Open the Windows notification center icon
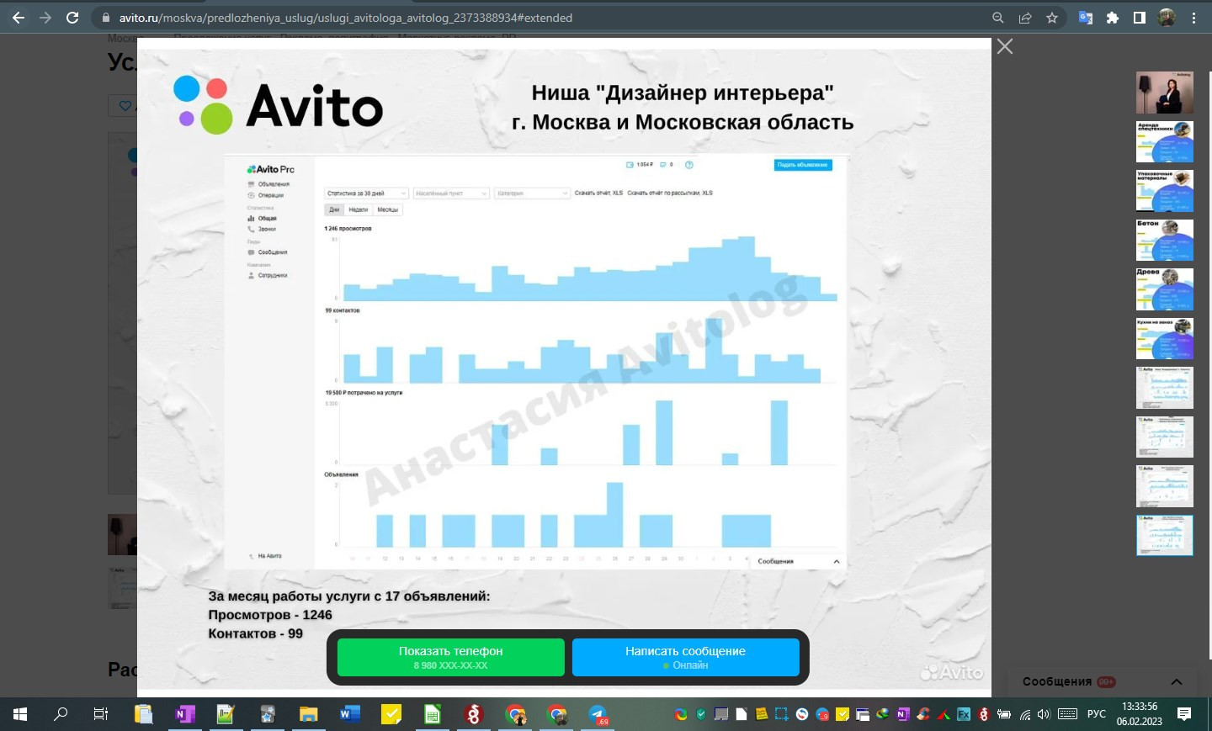 pos(1184,714)
